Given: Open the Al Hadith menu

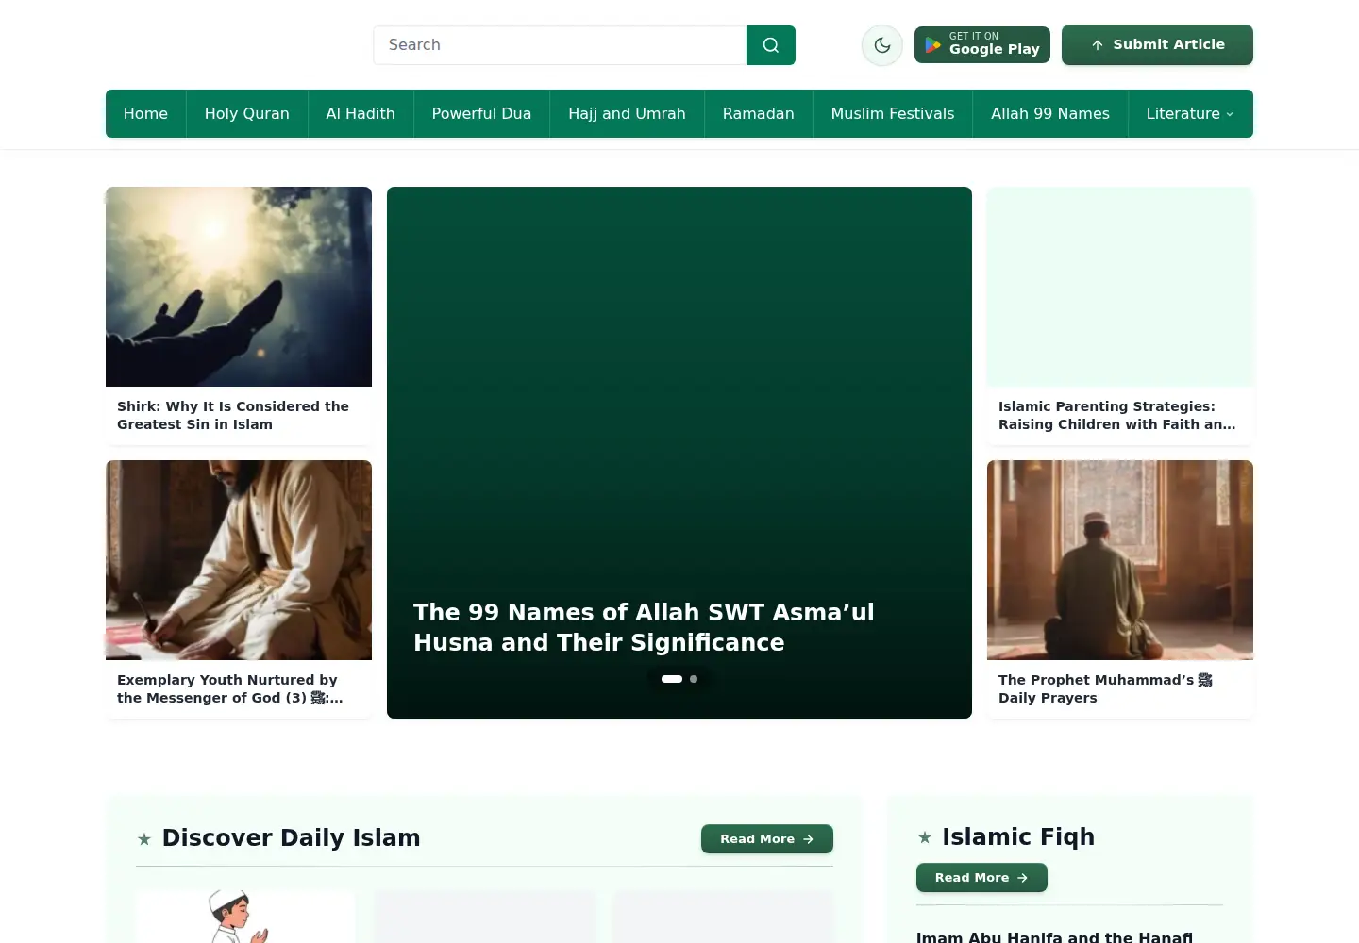Looking at the screenshot, I should pos(361,113).
